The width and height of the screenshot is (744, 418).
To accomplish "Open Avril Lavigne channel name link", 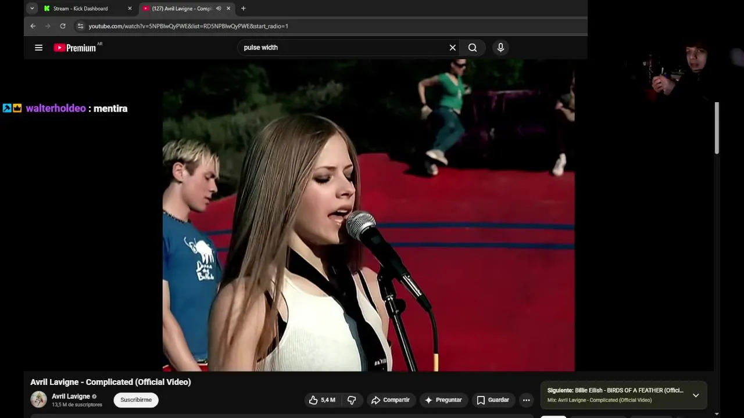I will 71,397.
